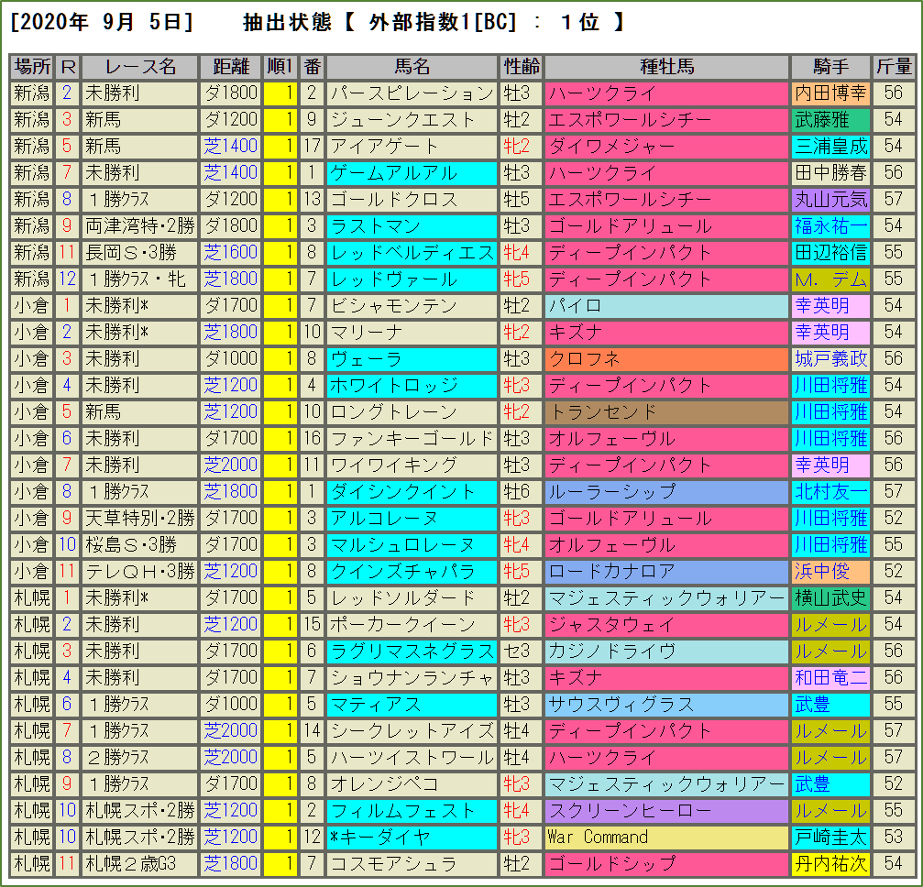
Task: Select the 天草特別・2勝 race name
Action: click(x=140, y=519)
